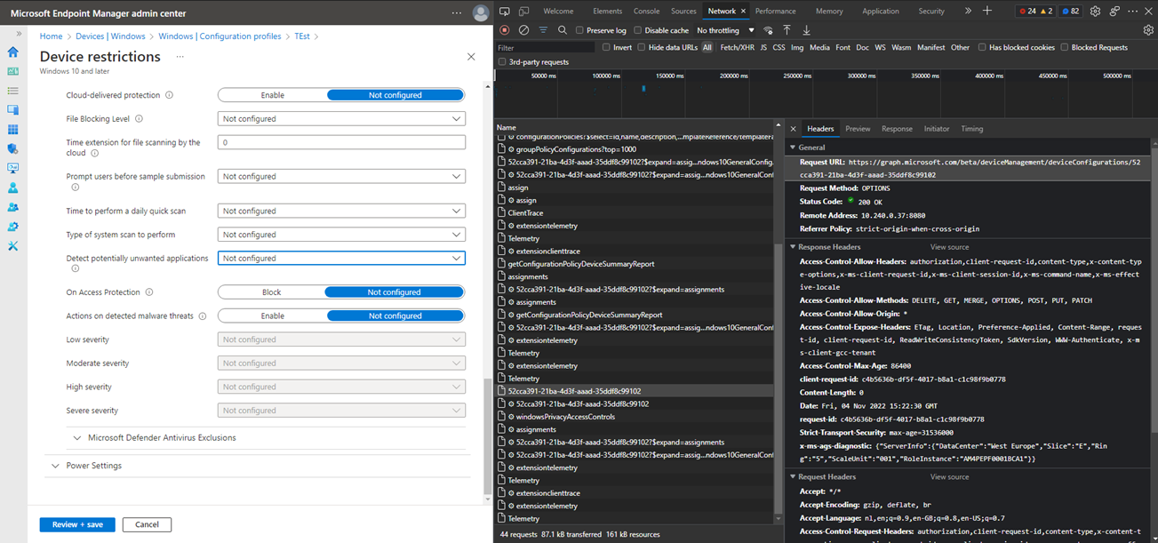Open Detect potentially unwanted applications dropdown

click(341, 258)
